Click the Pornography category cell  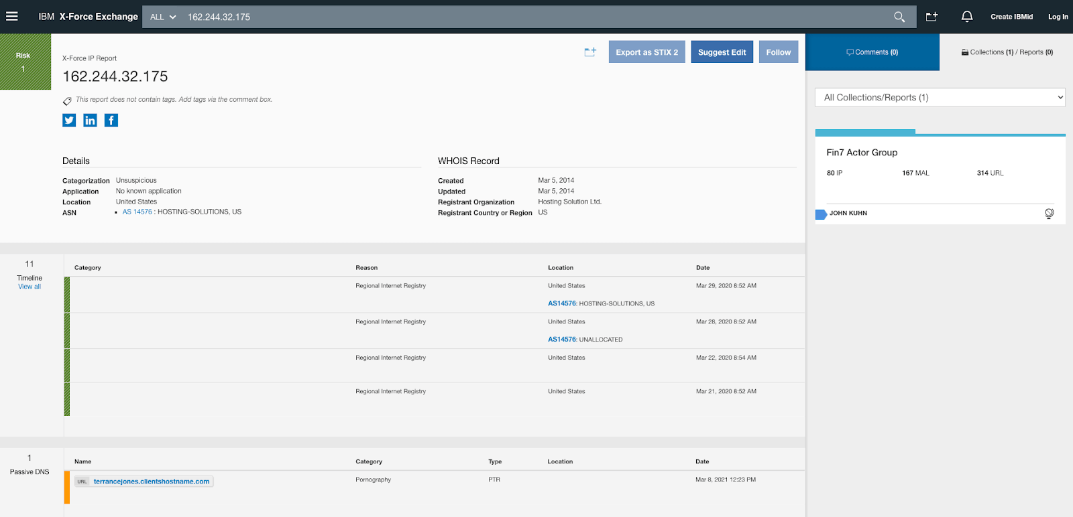[373, 480]
